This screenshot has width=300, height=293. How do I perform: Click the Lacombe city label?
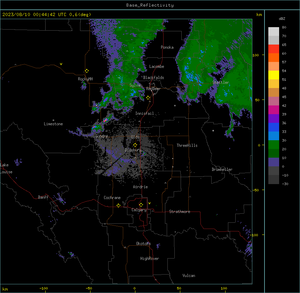tap(157, 66)
